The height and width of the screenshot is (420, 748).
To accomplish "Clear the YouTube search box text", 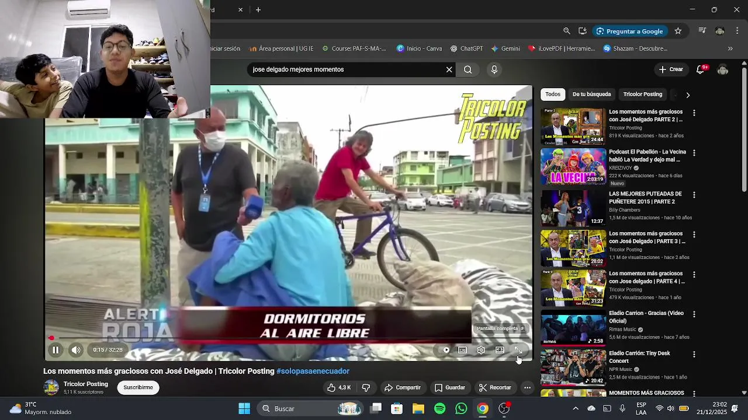I will point(449,69).
